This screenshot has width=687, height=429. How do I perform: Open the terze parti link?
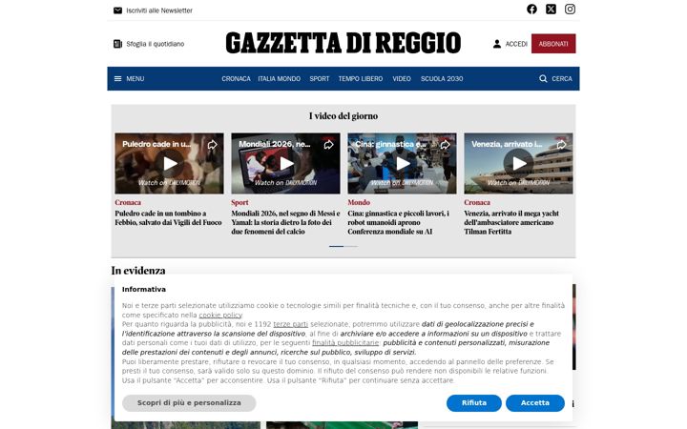coord(290,324)
